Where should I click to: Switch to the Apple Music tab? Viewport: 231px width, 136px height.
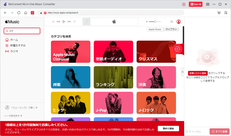pyautogui.click(x=155, y=30)
